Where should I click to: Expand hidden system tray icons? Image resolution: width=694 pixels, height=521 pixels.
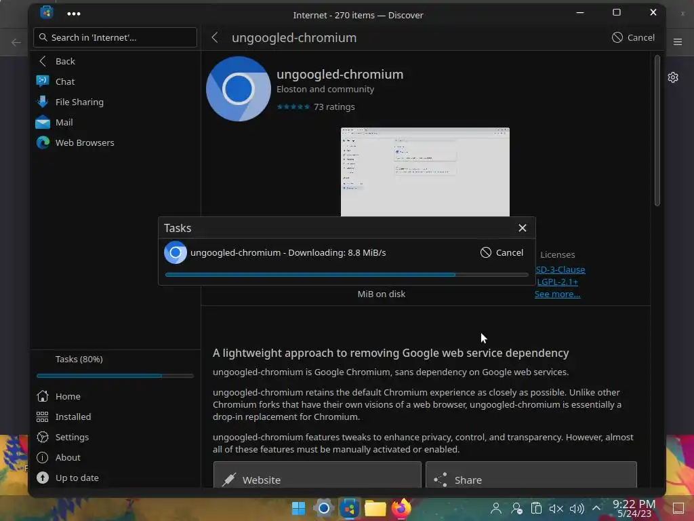pyautogui.click(x=596, y=508)
